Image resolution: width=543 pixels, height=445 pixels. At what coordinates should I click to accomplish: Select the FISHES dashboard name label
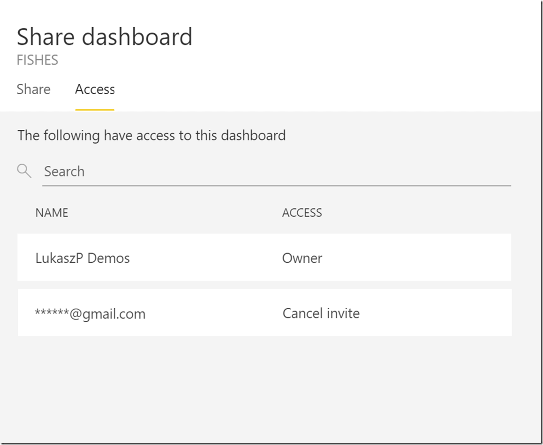coord(37,59)
